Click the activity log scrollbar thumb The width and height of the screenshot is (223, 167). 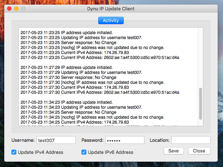coord(201,104)
